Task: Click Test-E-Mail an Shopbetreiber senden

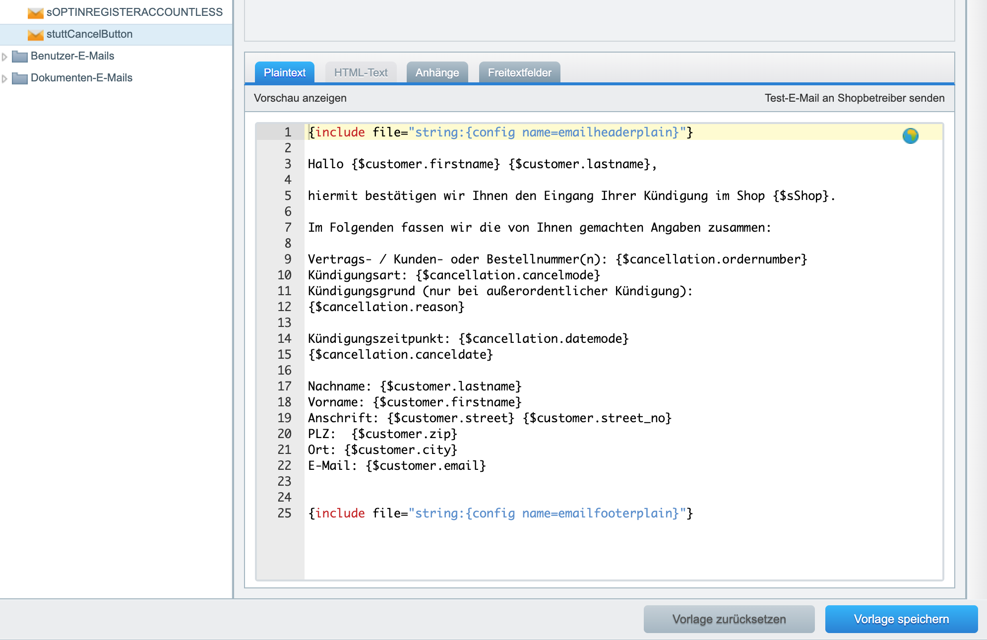Action: pos(855,98)
